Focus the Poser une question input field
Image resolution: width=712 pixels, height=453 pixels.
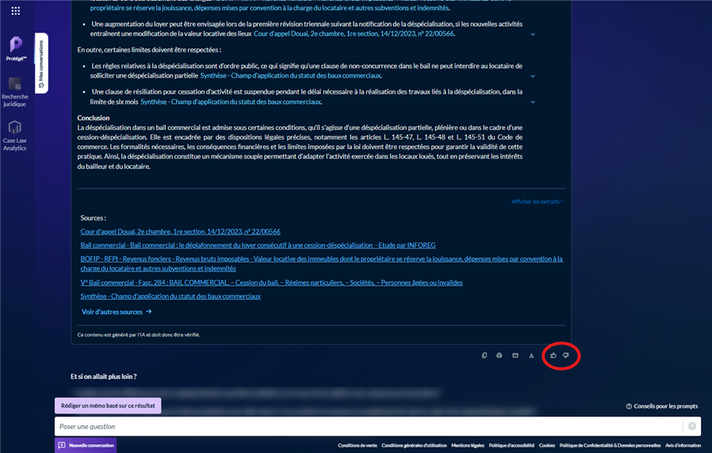365,426
